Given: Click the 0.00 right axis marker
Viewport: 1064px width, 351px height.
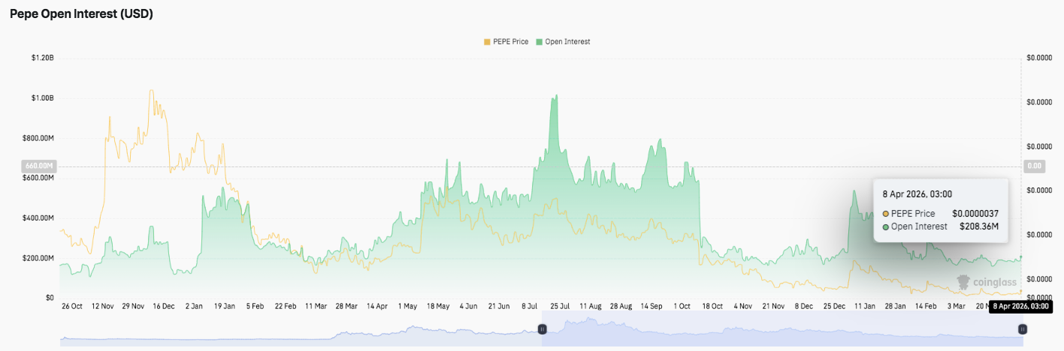Looking at the screenshot, I should (x=1035, y=166).
